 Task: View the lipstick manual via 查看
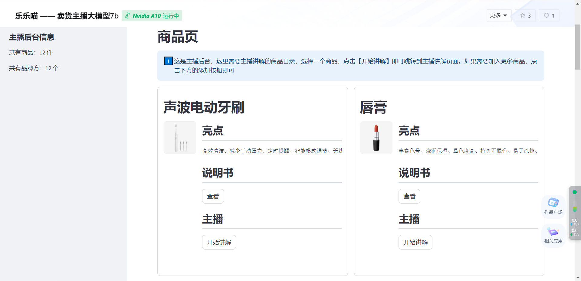click(x=409, y=196)
